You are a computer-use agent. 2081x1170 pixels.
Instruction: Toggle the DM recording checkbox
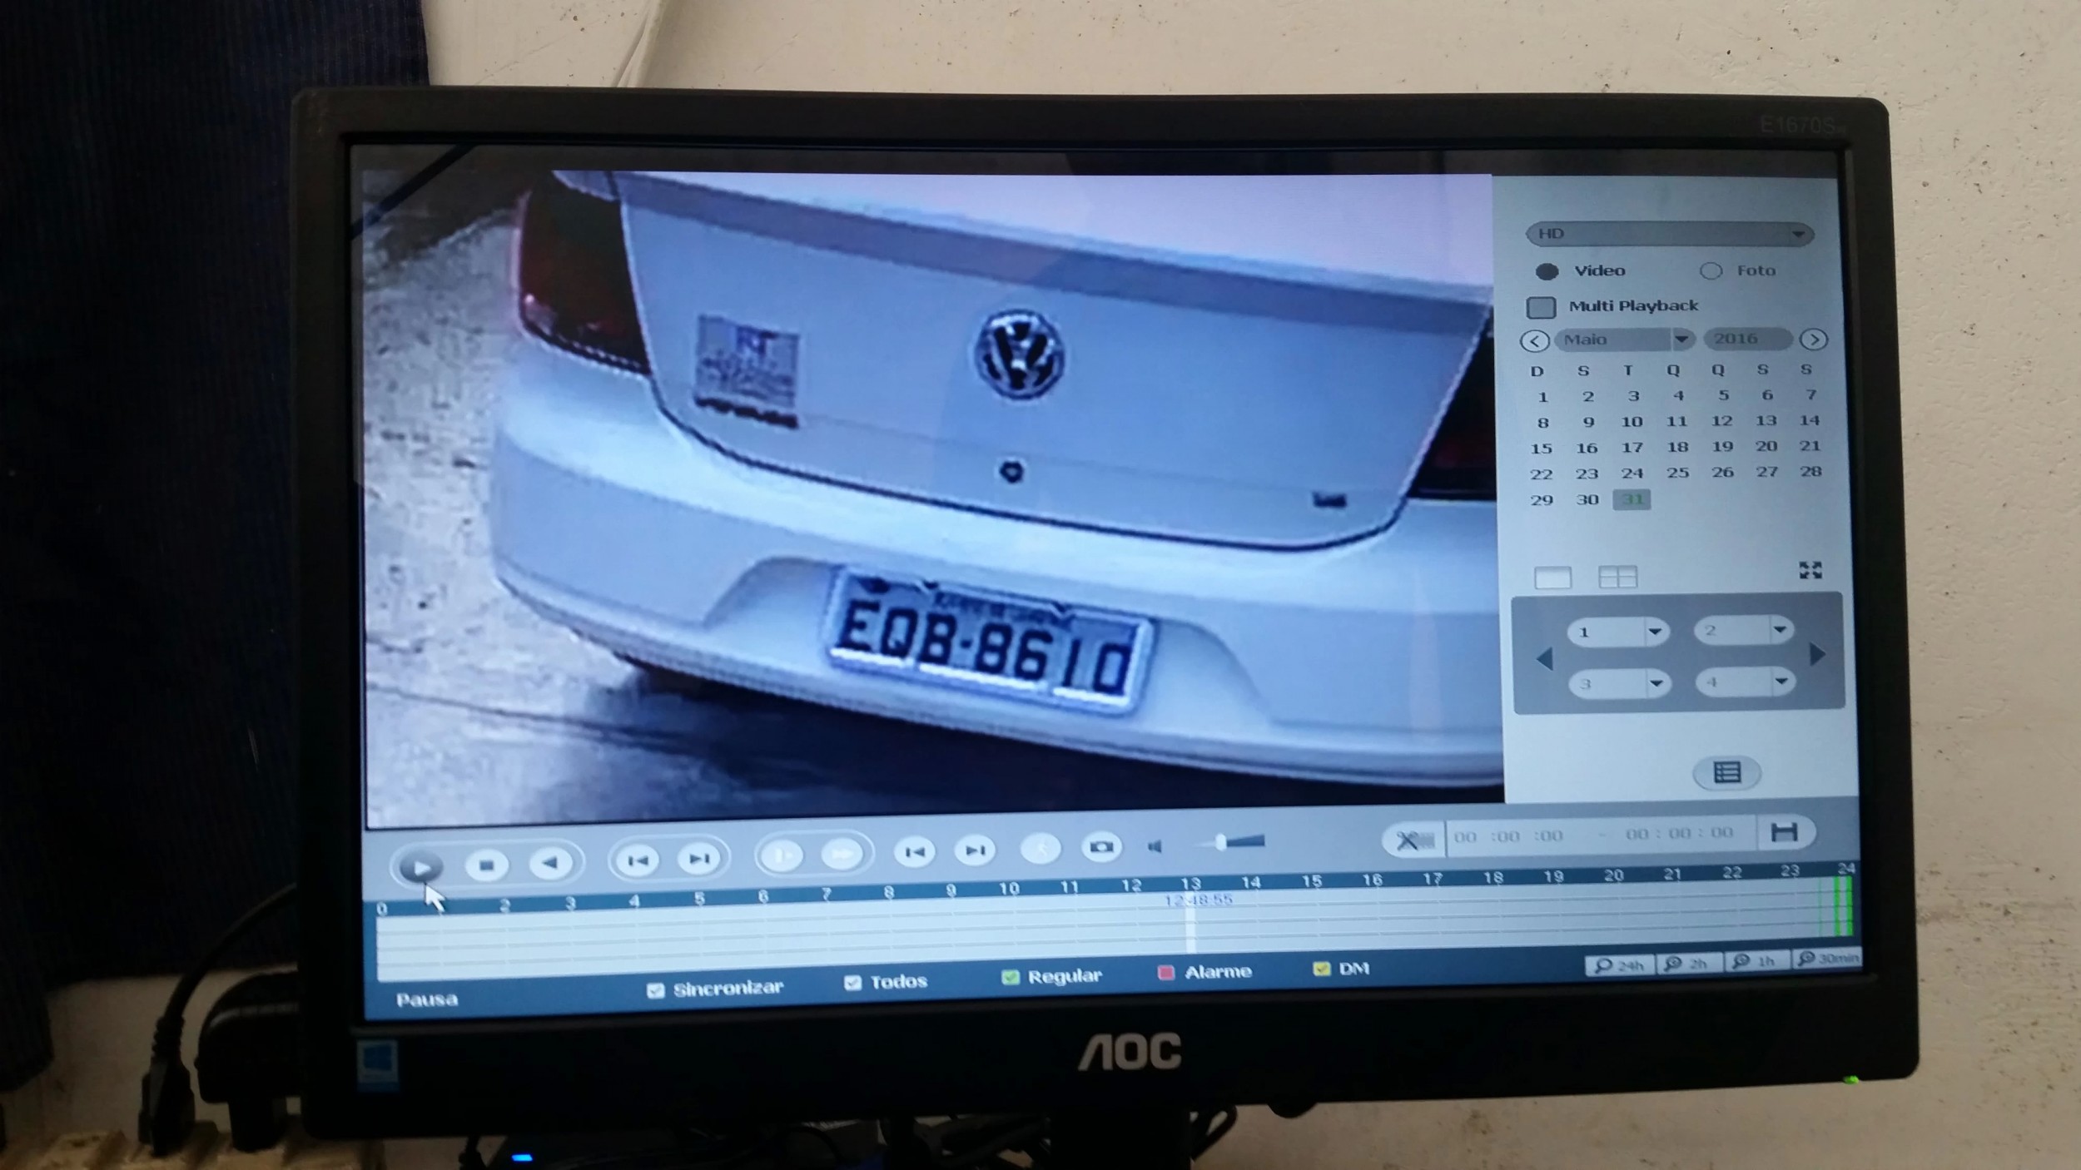[x=1321, y=968]
